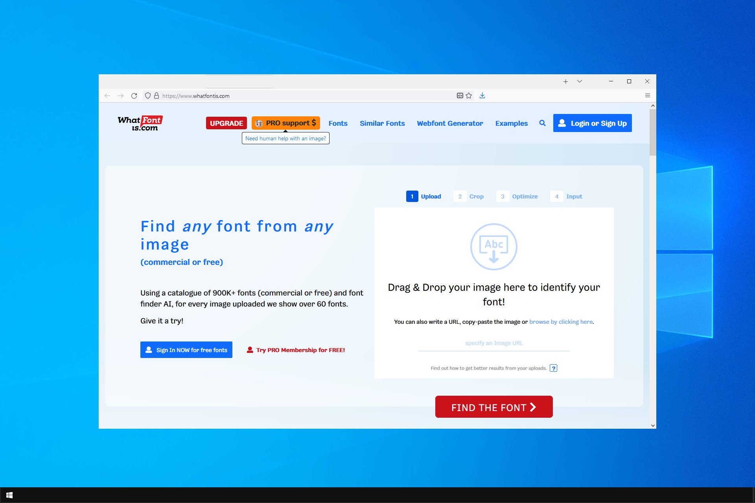
Task: Select the Upload step tab
Action: [x=424, y=196]
